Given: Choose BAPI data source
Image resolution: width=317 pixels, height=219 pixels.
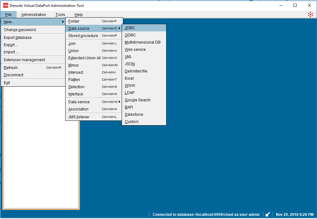Looking at the screenshot, I should [144, 107].
